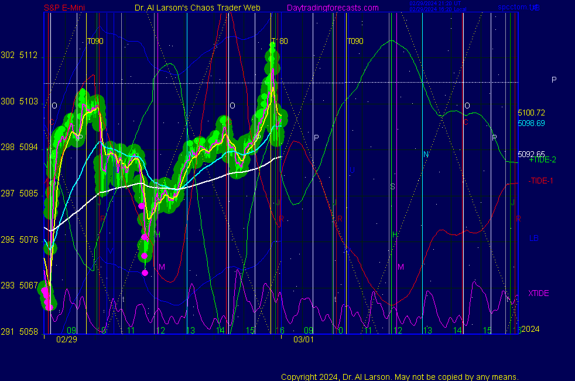Click the '02/29/2024 16:20 Local' timestamp
The height and width of the screenshot is (381, 575).
[x=438, y=9]
